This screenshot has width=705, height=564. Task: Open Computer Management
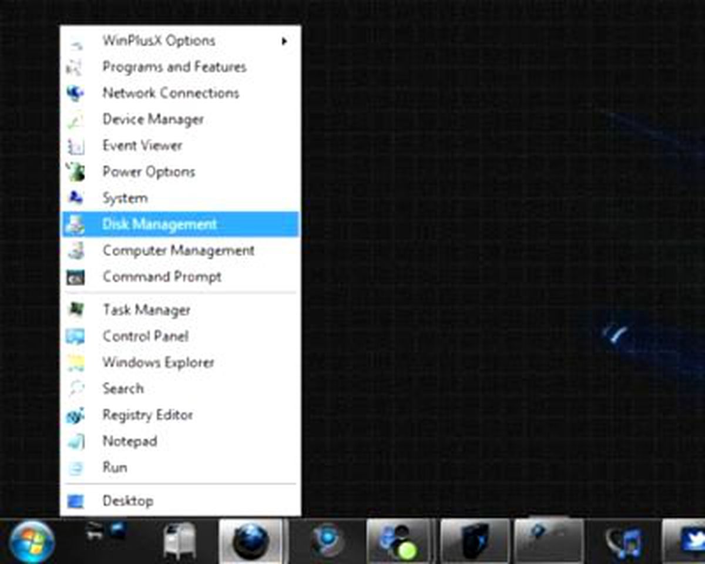[180, 250]
